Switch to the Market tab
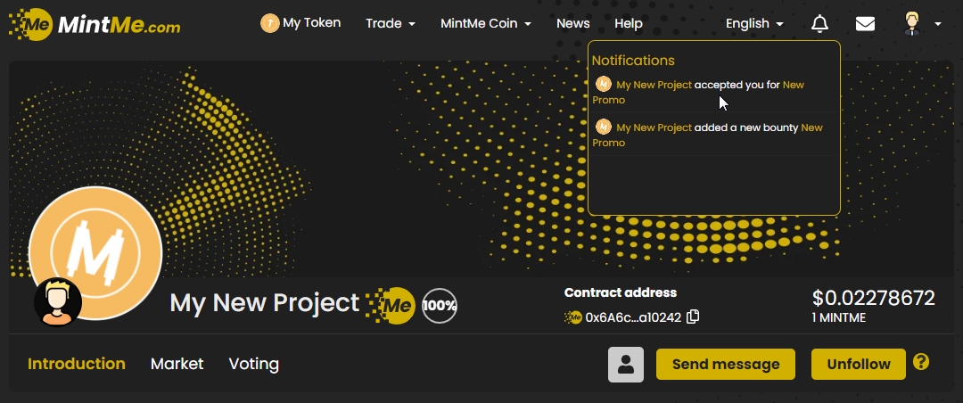 [177, 364]
